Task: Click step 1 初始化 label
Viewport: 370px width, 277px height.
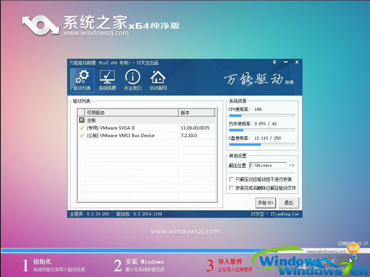Action: (x=42, y=261)
